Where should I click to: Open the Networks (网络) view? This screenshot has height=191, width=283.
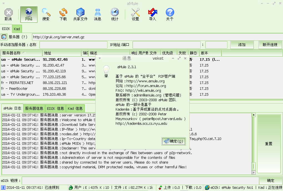point(29,14)
